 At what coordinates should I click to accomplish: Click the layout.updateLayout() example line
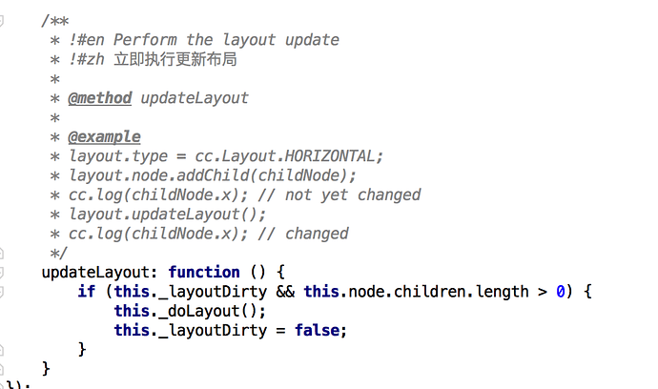(168, 214)
